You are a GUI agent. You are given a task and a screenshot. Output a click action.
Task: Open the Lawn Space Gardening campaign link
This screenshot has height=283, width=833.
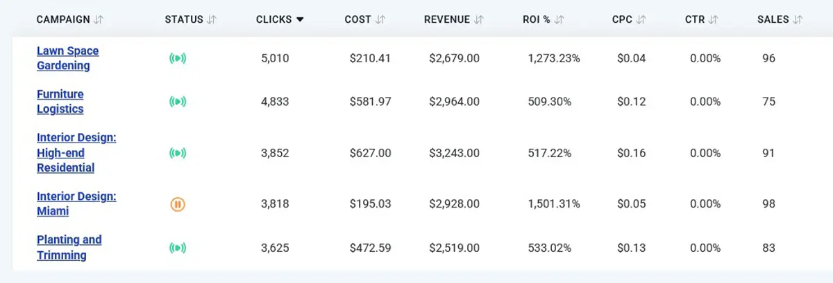(67, 58)
